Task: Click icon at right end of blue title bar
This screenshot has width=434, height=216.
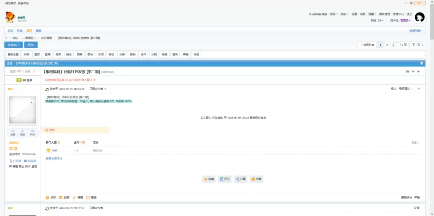Action: tap(421, 63)
